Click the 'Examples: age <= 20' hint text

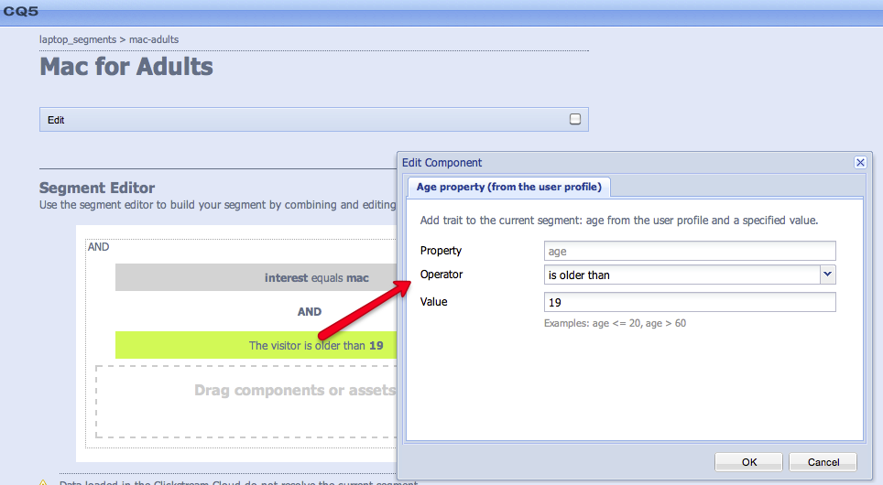pos(615,323)
